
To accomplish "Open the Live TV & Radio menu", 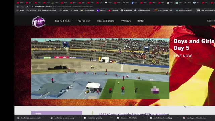I will (x=63, y=21).
